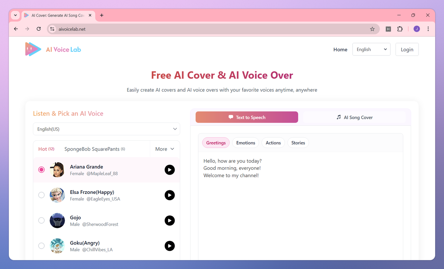Open the H browser extension icon
This screenshot has width=444, height=269.
point(388,29)
